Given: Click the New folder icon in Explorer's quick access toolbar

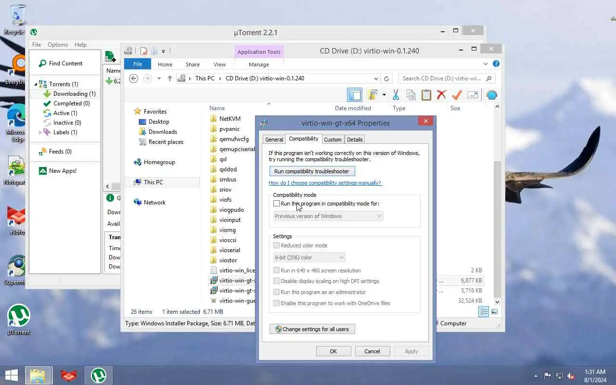Looking at the screenshot, I should 154,51.
